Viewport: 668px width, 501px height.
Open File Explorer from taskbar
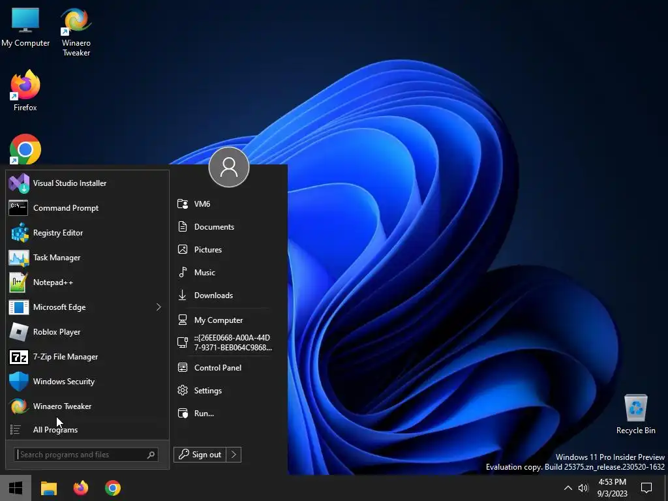click(48, 488)
